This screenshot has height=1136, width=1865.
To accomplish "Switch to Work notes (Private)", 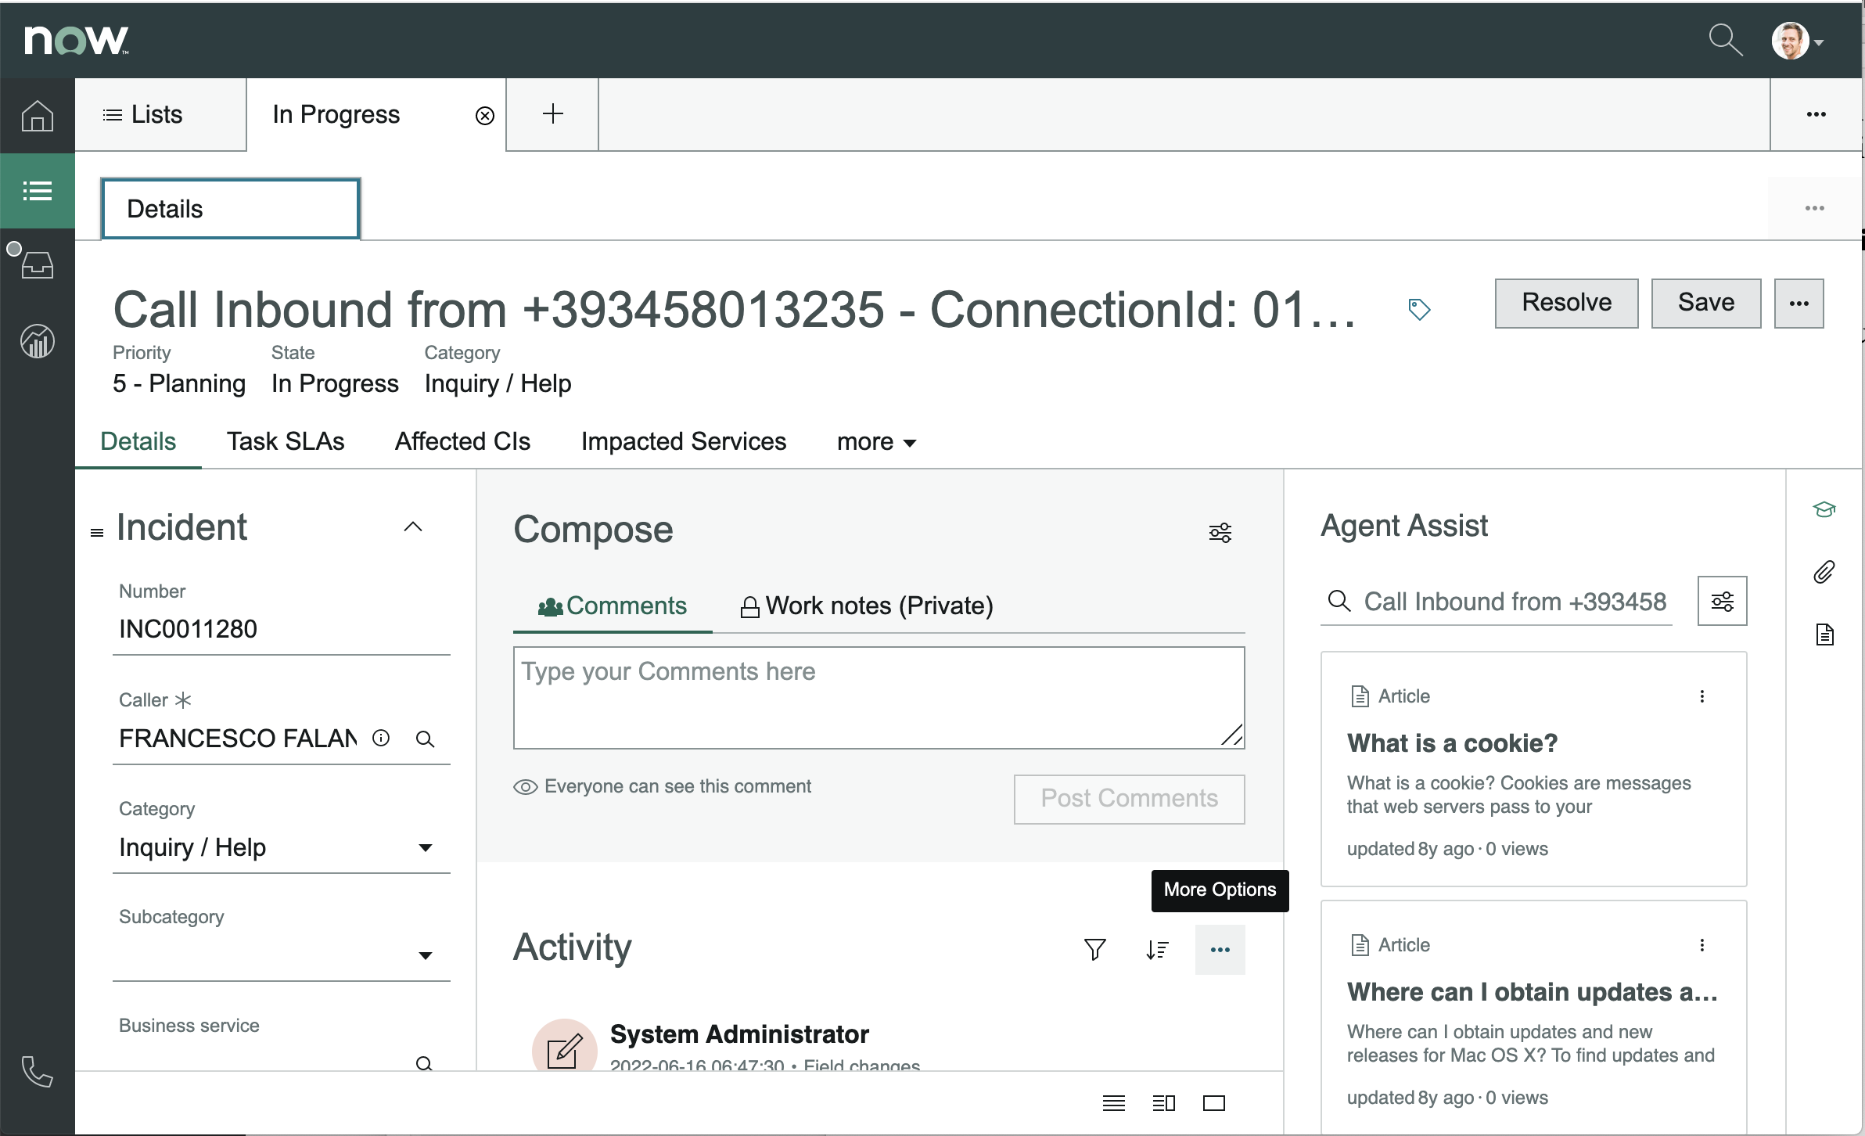I will click(x=867, y=606).
